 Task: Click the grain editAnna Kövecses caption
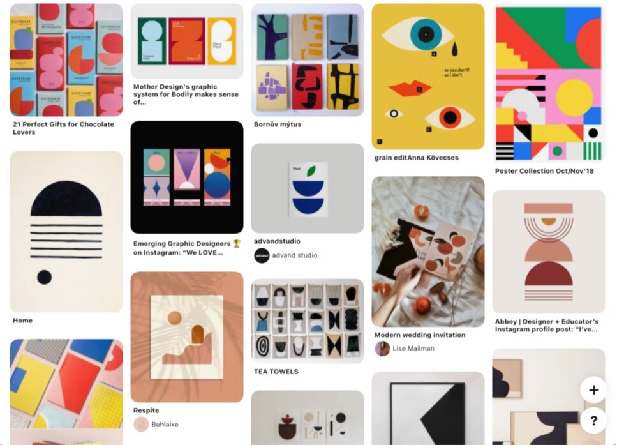[x=416, y=158]
